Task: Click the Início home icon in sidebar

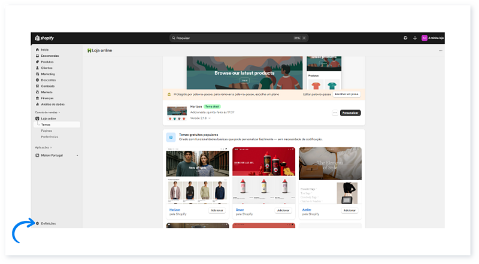Action: point(37,50)
